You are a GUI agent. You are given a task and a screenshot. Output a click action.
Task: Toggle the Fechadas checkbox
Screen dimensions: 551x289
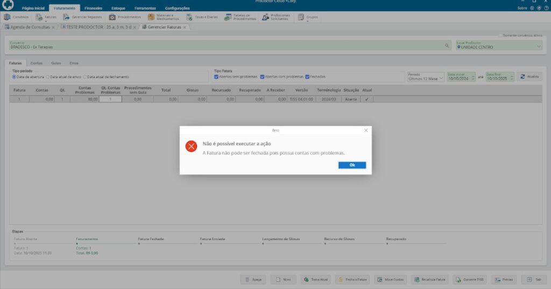[307, 76]
